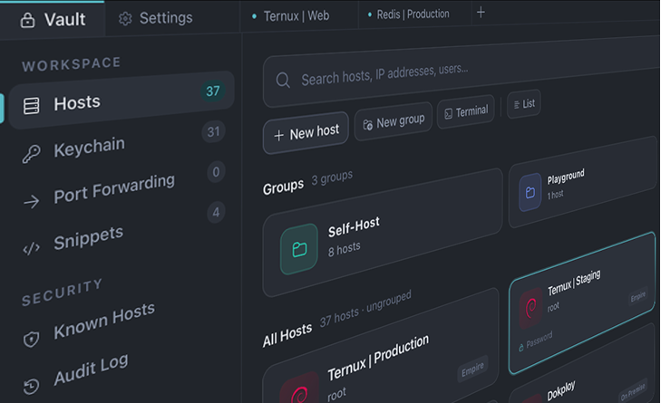Click the Known Hosts shield icon
This screenshot has width=661, height=403.
[x=31, y=339]
